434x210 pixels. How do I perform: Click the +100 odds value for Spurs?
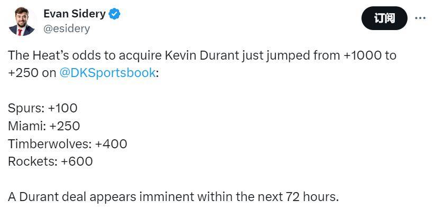pyautogui.click(x=62, y=108)
